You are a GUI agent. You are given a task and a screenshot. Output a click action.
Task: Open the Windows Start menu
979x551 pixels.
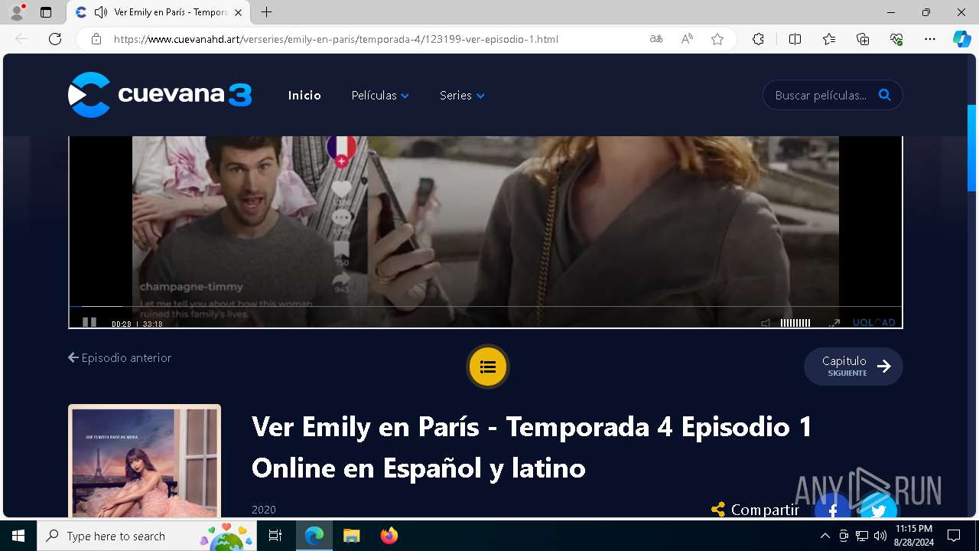18,536
